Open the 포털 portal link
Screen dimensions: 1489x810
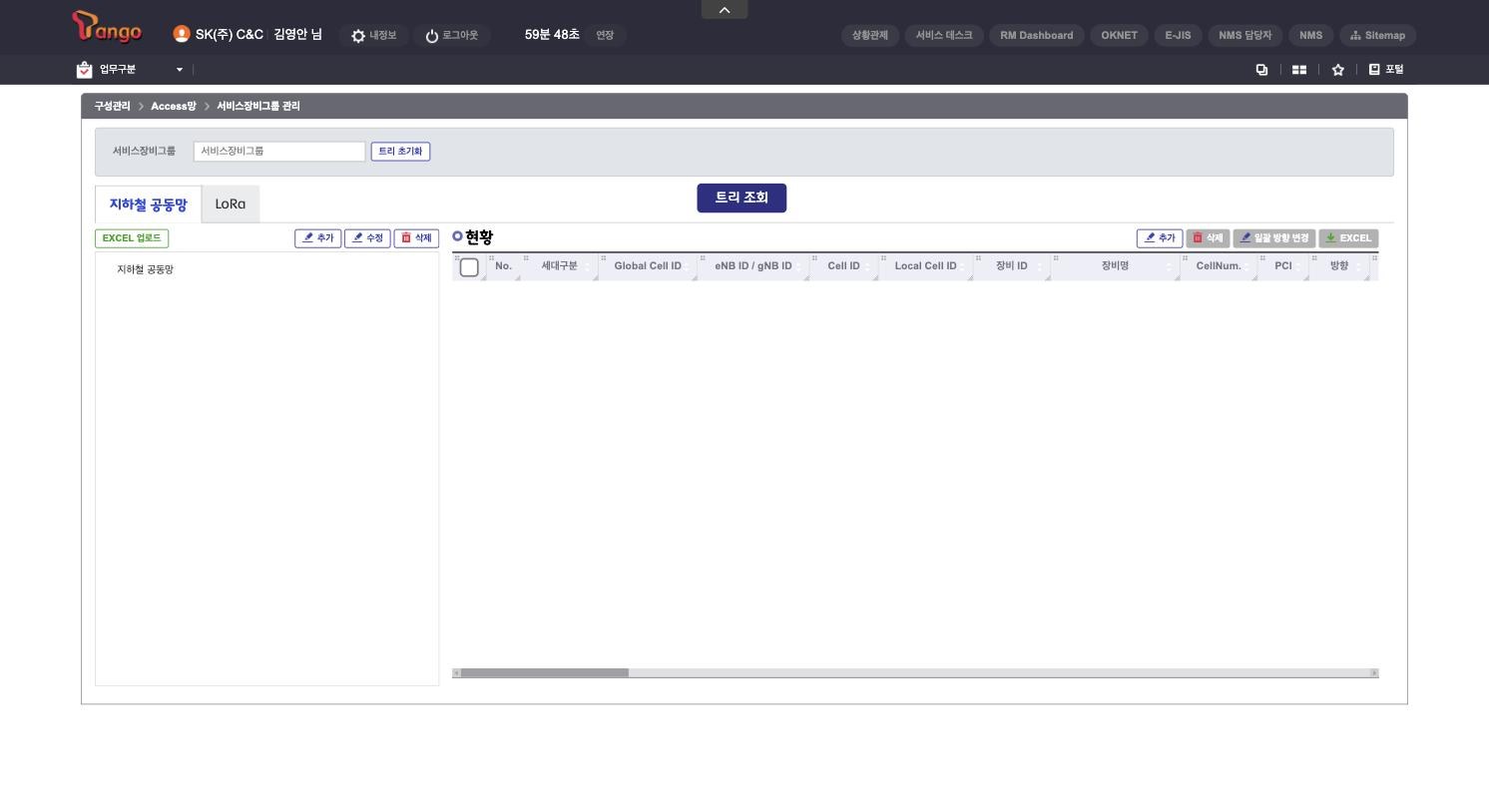[1386, 70]
